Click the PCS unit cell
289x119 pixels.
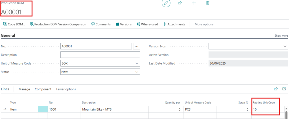(200, 109)
